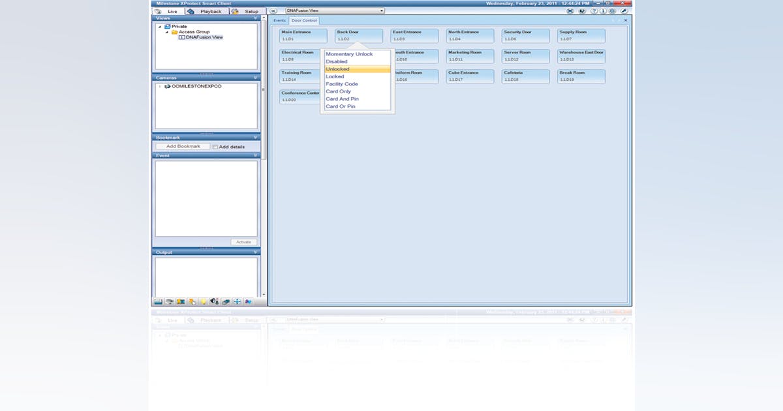The height and width of the screenshot is (411, 783).
Task: Click the Add Bookmark button
Action: (183, 146)
